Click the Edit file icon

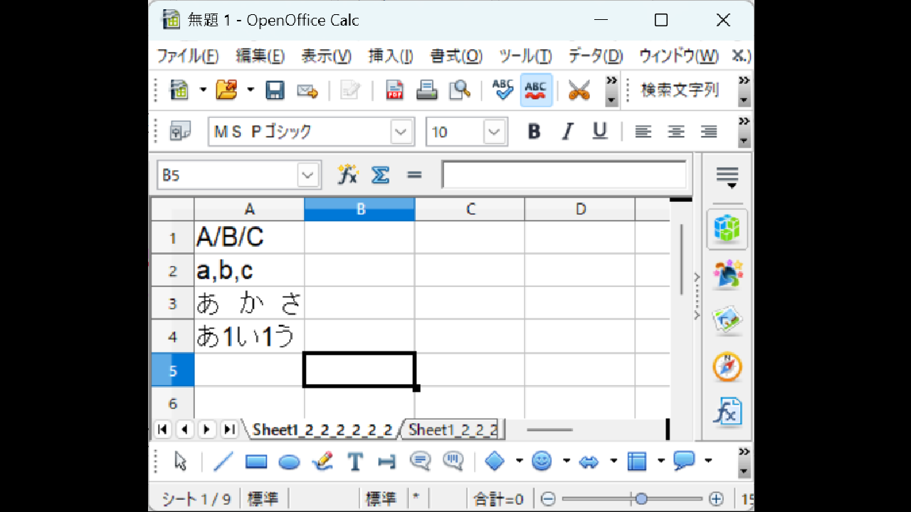(x=349, y=90)
